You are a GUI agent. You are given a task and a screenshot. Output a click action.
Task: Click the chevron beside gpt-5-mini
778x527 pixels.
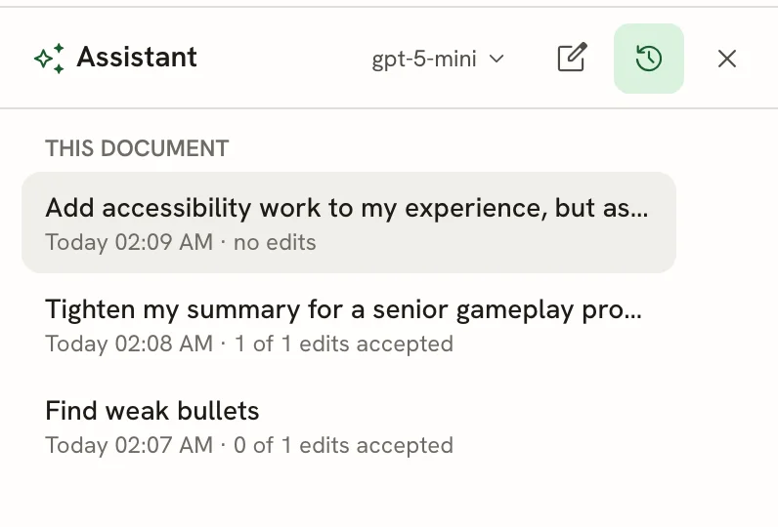point(497,59)
